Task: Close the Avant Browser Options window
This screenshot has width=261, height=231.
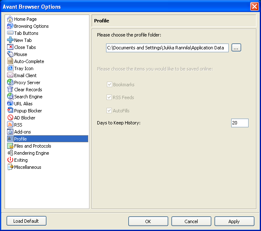Action: pyautogui.click(x=254, y=7)
